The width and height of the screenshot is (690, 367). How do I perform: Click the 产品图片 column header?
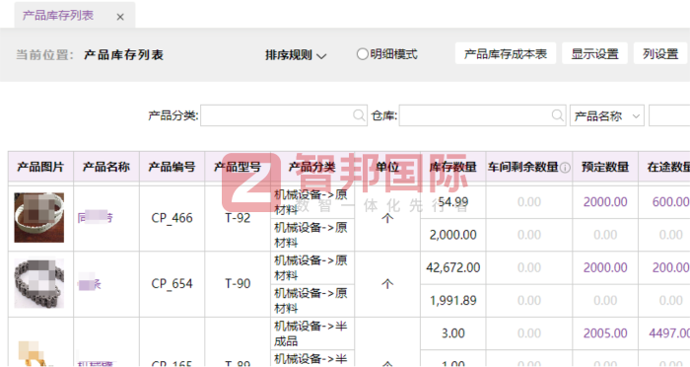[40, 167]
